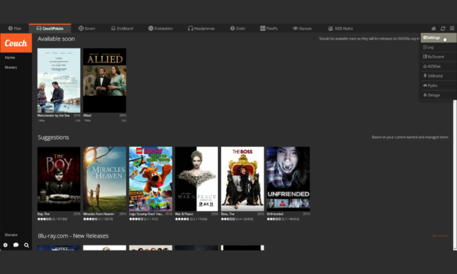This screenshot has width=457, height=274.
Task: Click the 'Boy, The' title text
Action: pos(44,214)
